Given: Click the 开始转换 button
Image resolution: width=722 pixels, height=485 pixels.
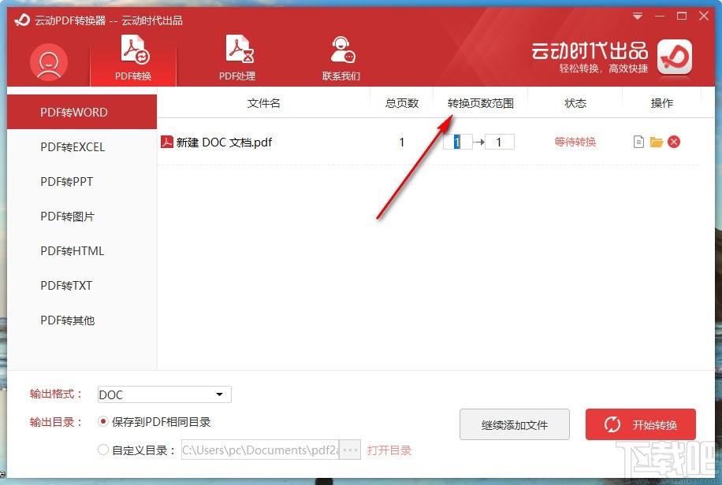Looking at the screenshot, I should pos(640,424).
